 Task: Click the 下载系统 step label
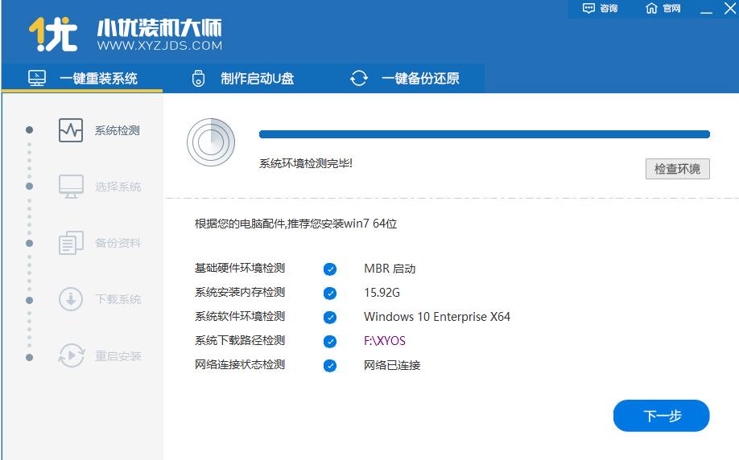point(118,299)
